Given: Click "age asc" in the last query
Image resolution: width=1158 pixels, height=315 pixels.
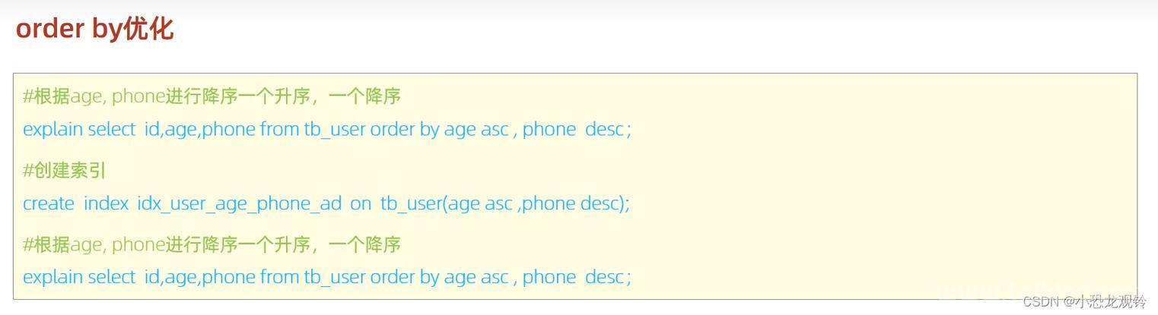Looking at the screenshot, I should pos(476,279).
